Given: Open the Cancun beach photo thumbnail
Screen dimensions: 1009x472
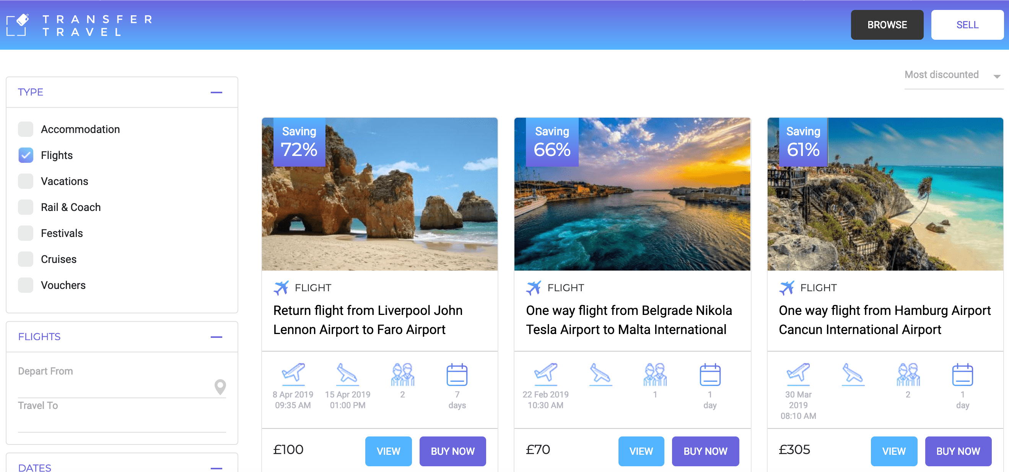Looking at the screenshot, I should point(885,194).
